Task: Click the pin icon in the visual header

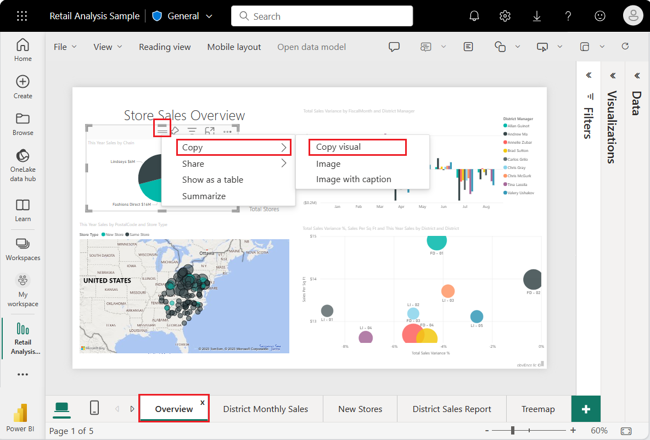Action: (x=175, y=131)
